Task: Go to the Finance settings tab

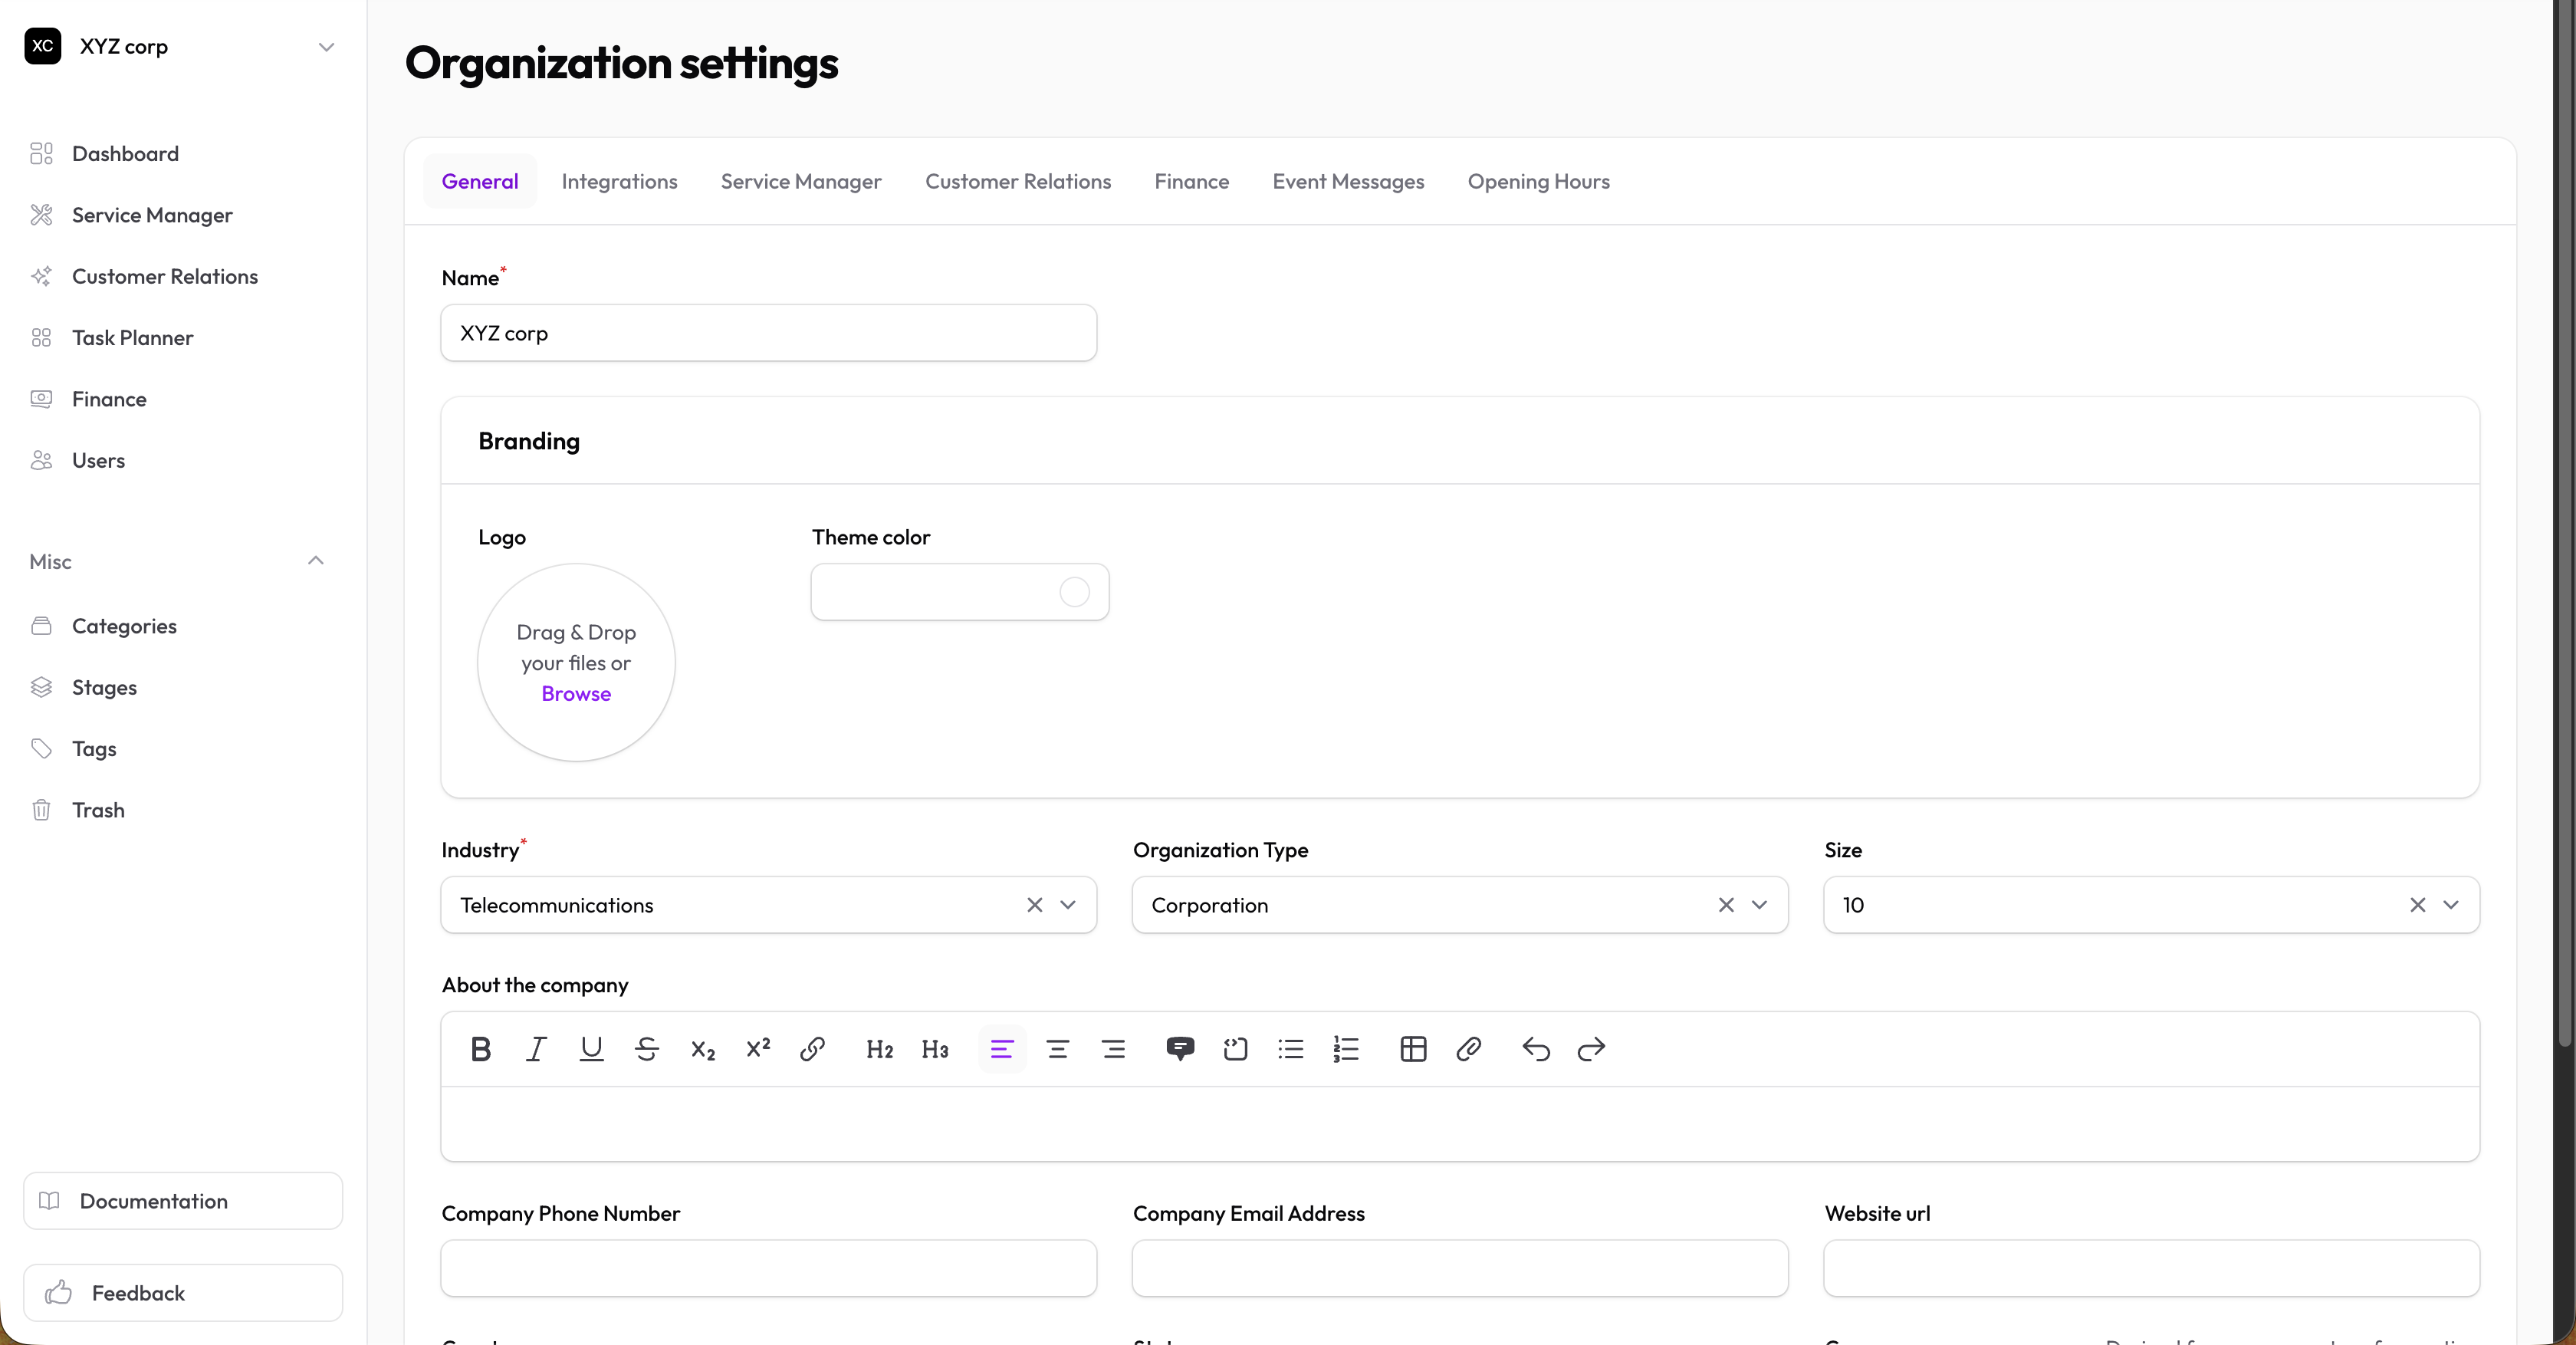Action: (1192, 181)
